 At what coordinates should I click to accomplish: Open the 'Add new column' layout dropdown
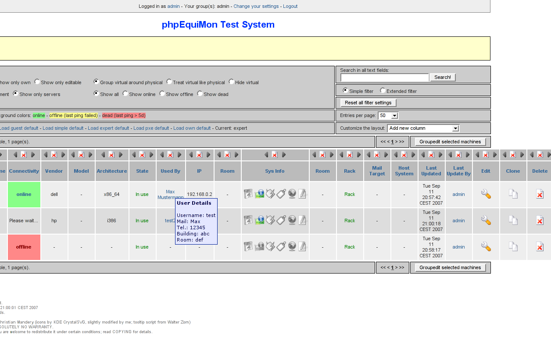click(423, 128)
